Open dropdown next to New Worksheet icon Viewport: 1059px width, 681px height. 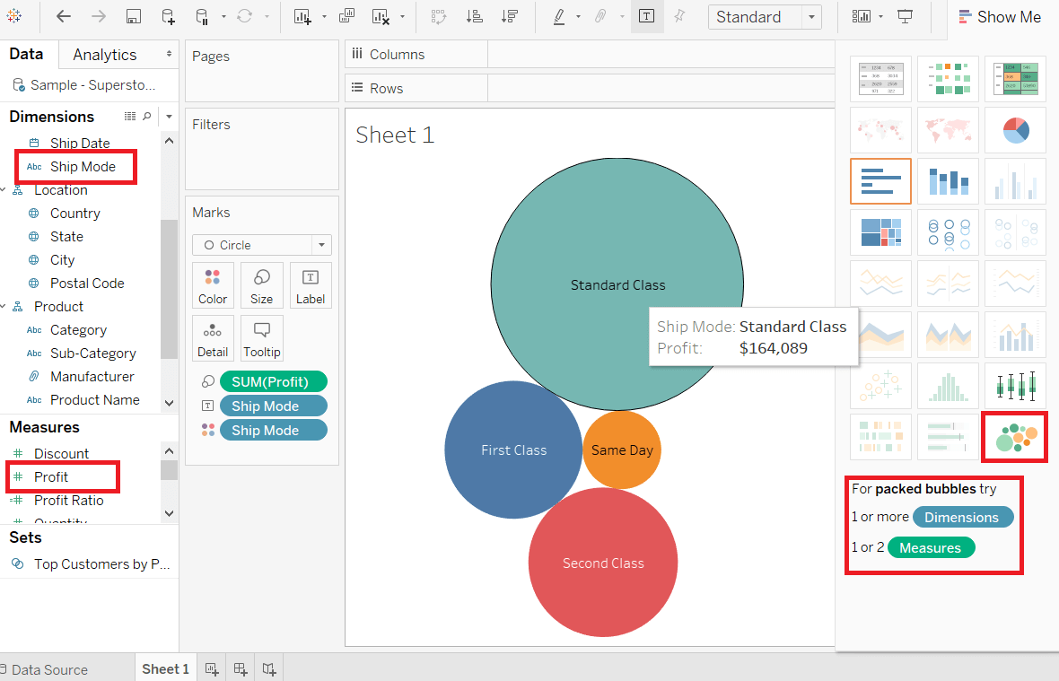[323, 16]
